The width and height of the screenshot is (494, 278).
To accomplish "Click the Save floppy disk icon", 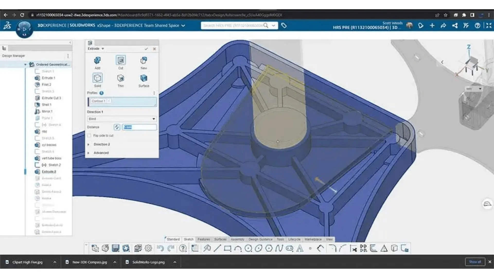I will (116, 248).
